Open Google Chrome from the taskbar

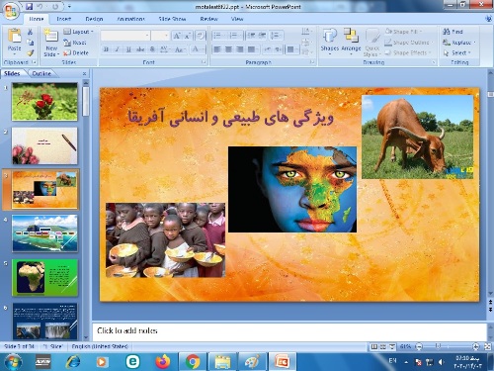193,362
